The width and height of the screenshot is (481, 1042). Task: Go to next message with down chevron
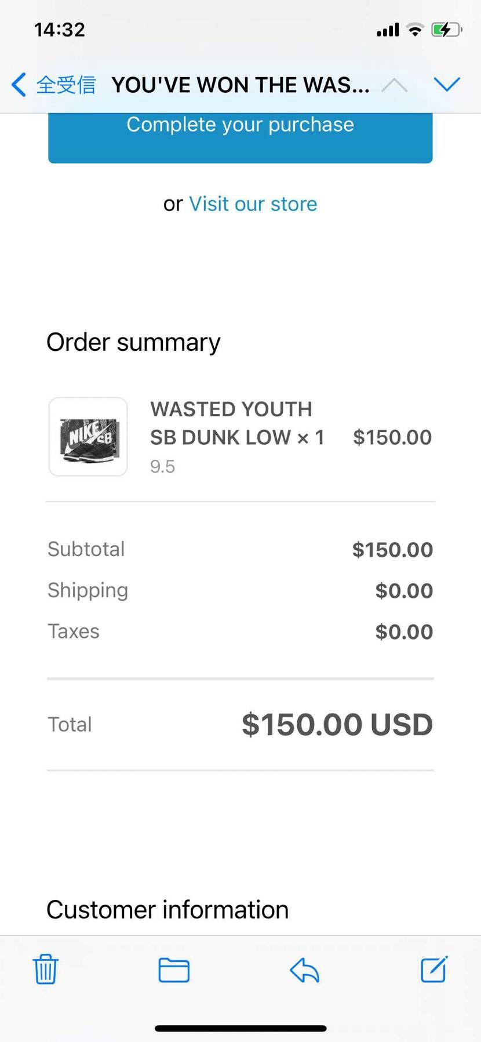(446, 85)
